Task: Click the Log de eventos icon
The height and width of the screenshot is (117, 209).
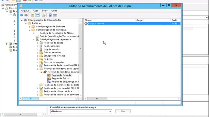Action: click(41, 49)
